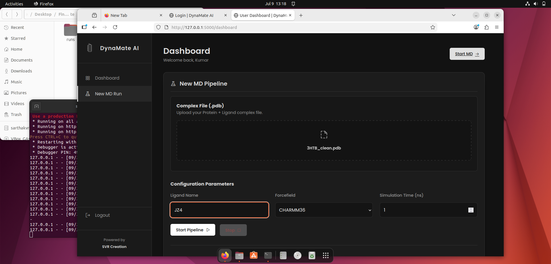The width and height of the screenshot is (551, 264).
Task: Open Trash in the Files sidebar
Action: pos(17,115)
